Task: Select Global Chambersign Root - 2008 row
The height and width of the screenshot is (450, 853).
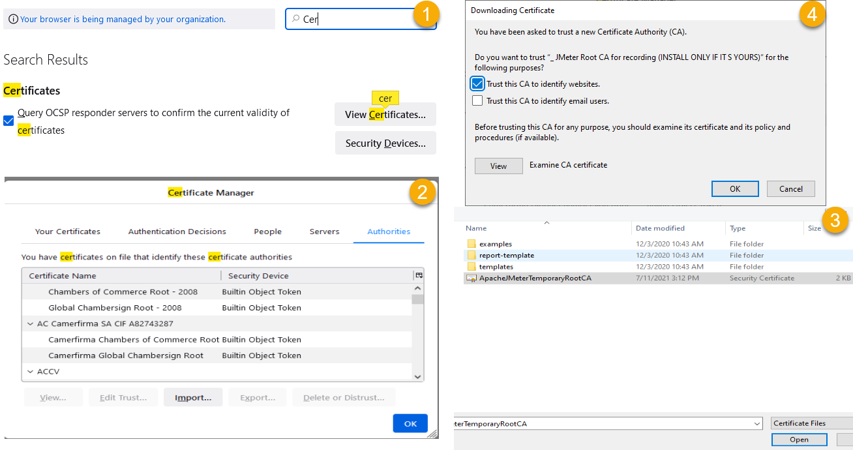Action: coord(217,308)
